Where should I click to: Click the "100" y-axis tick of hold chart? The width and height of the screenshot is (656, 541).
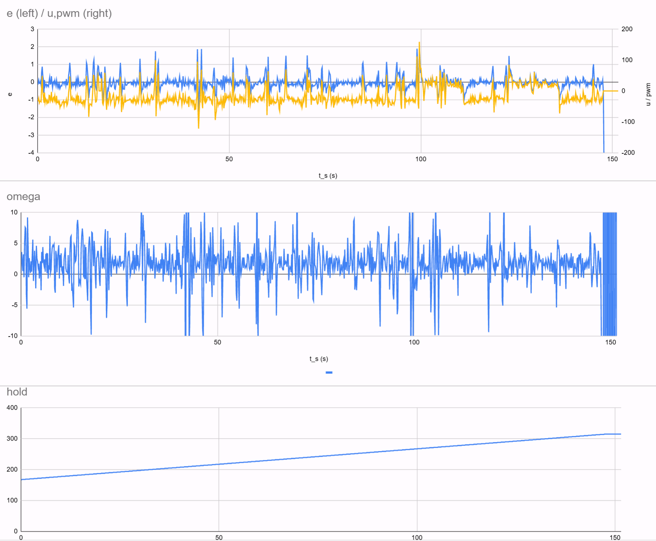tap(12, 500)
